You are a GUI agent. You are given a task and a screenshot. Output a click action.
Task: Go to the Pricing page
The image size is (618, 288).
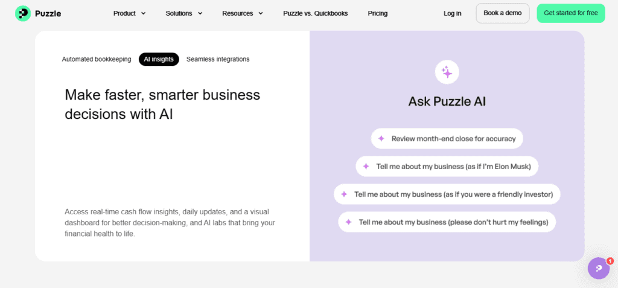[x=378, y=13]
